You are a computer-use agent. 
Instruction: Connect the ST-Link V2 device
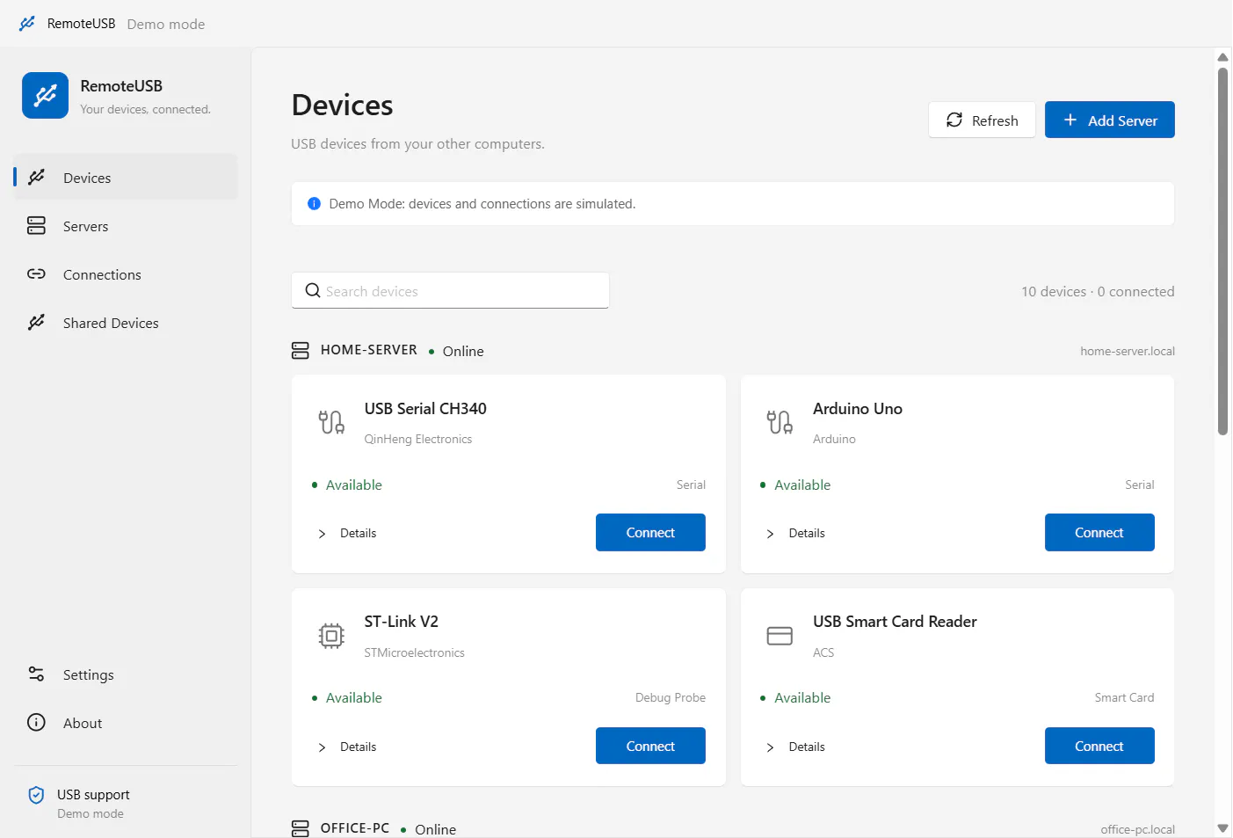(650, 746)
